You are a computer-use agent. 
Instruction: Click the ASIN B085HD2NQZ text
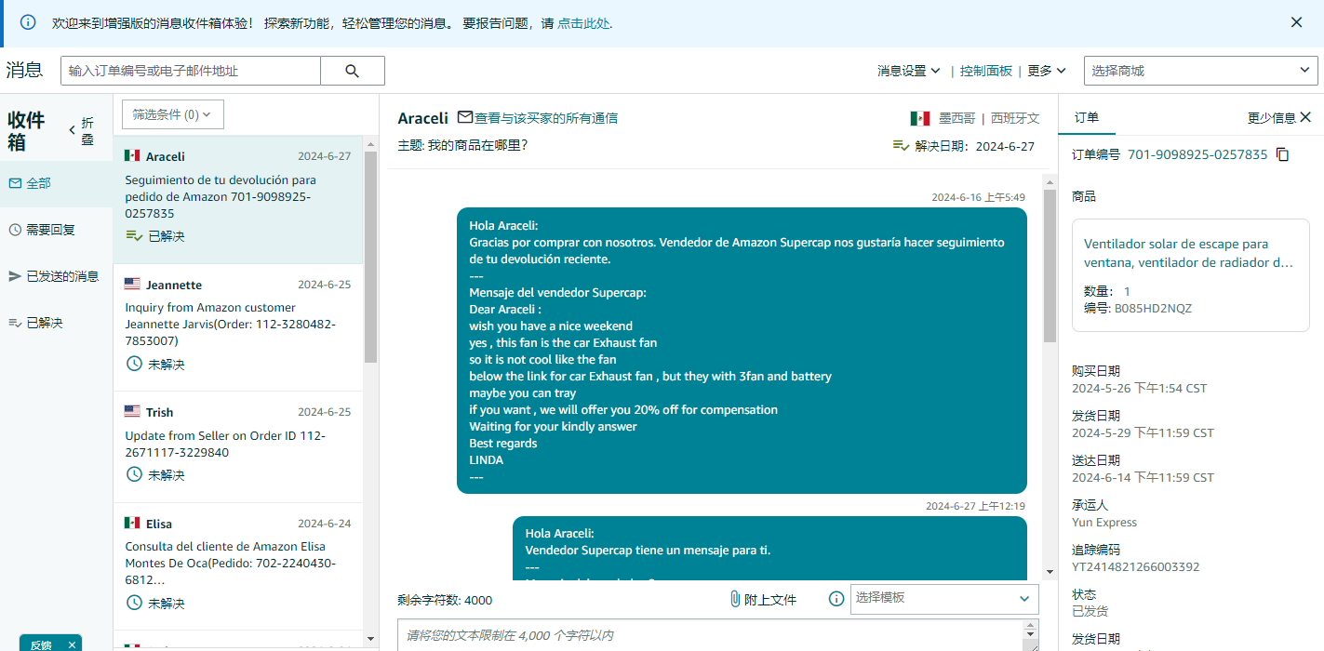click(x=1153, y=308)
